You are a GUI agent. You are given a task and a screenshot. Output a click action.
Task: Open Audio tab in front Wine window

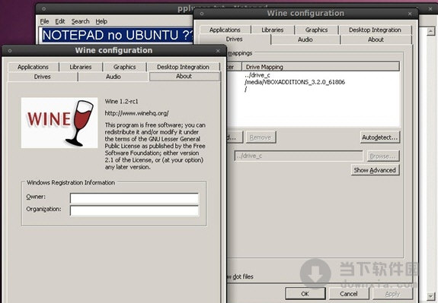tap(113, 77)
